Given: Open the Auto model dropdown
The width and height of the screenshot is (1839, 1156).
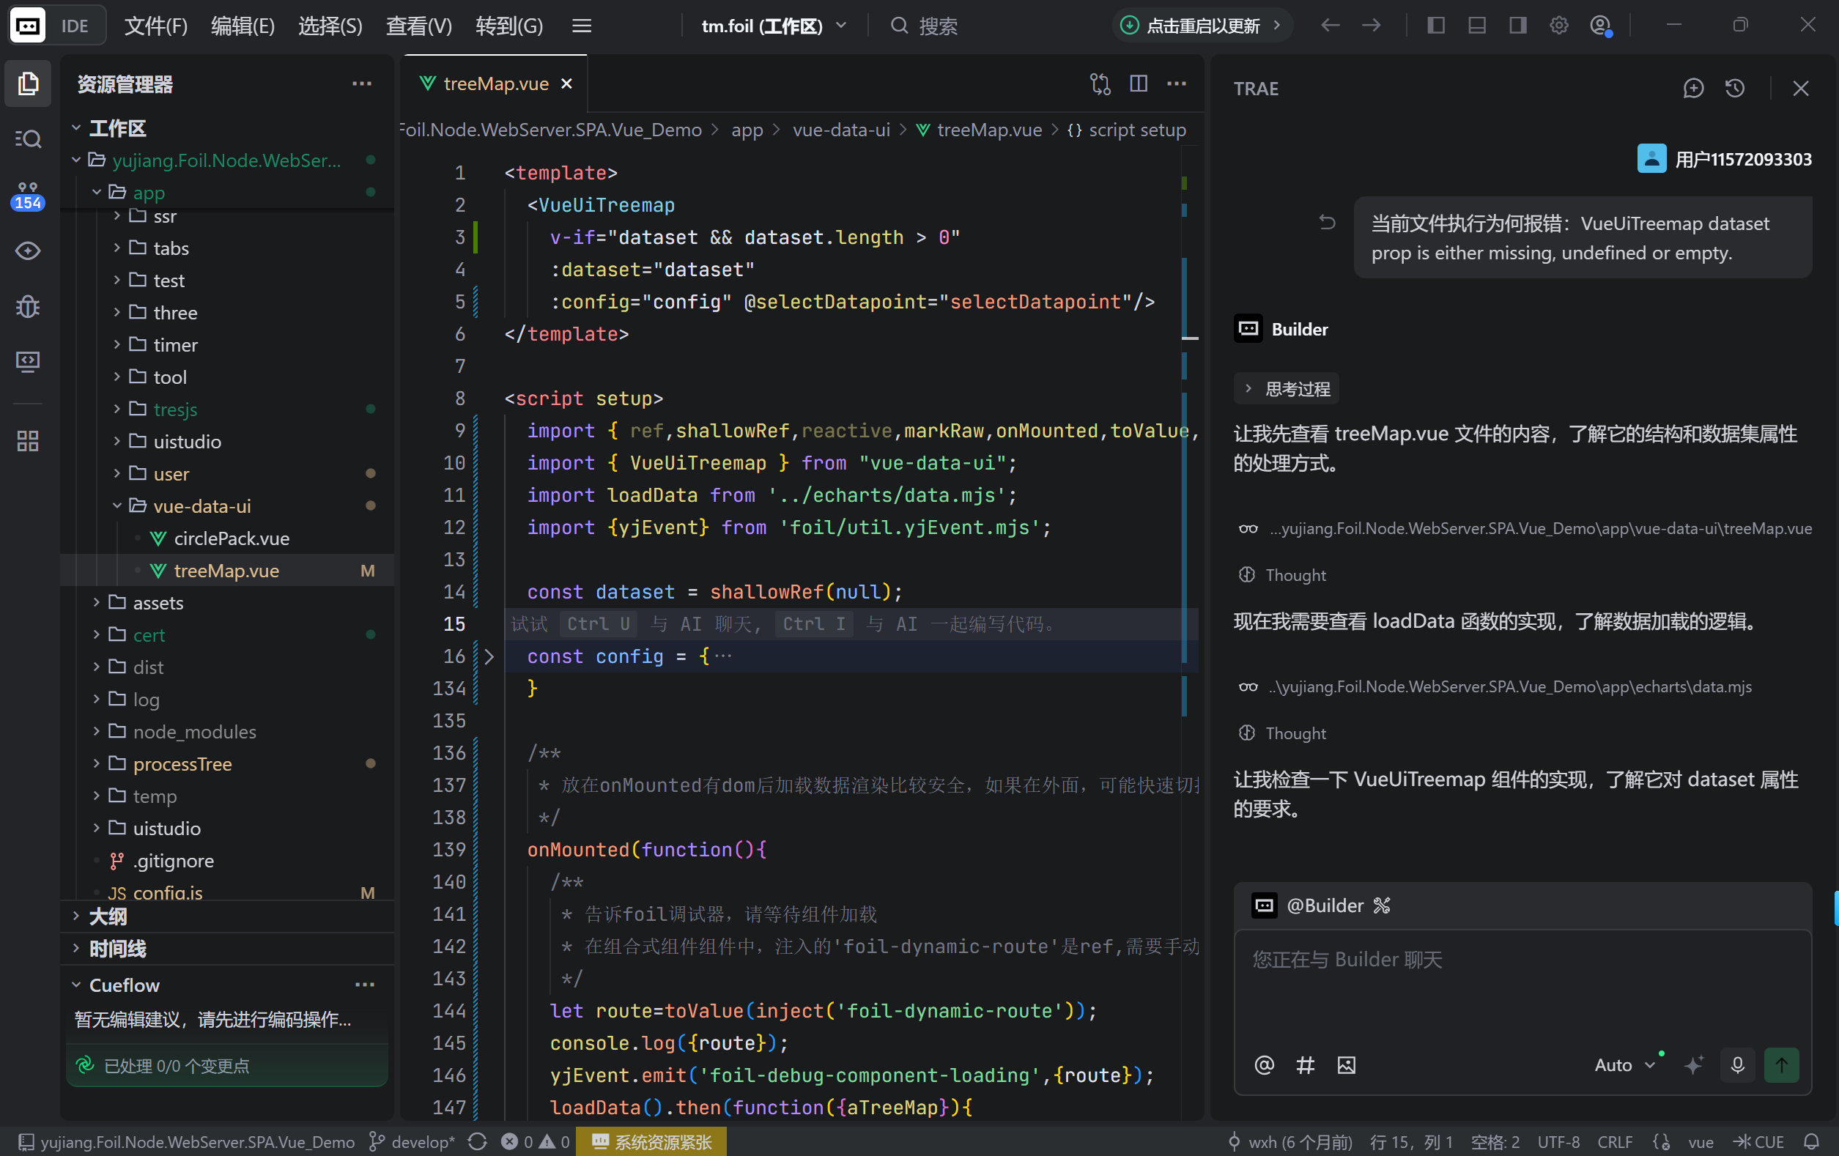Looking at the screenshot, I should 1624,1064.
